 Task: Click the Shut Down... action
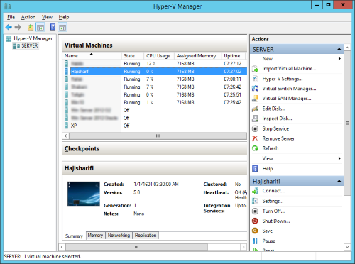(x=276, y=221)
